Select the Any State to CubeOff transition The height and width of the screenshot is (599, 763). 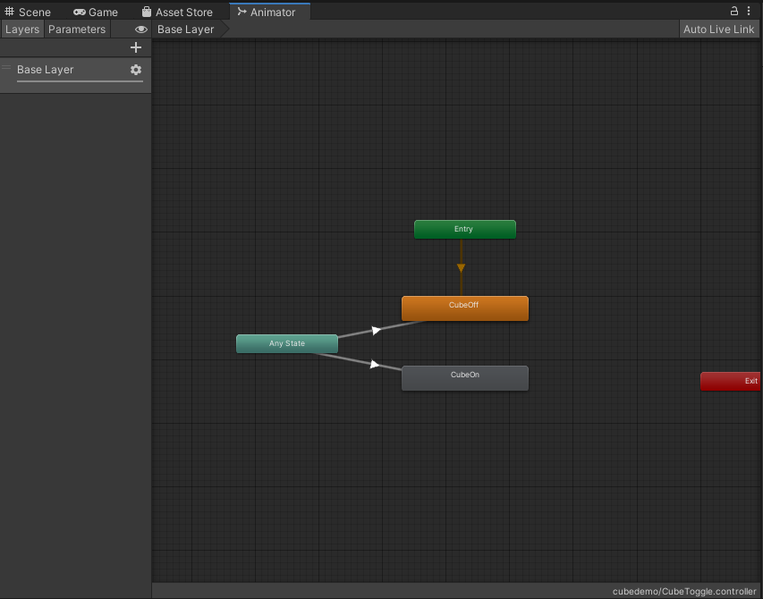click(377, 331)
